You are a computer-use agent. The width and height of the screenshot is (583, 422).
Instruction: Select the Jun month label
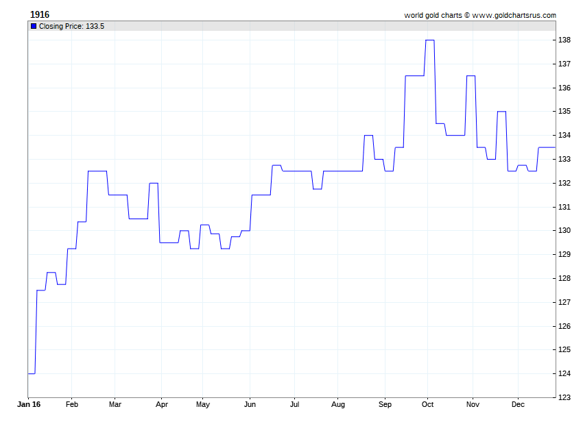pyautogui.click(x=250, y=405)
